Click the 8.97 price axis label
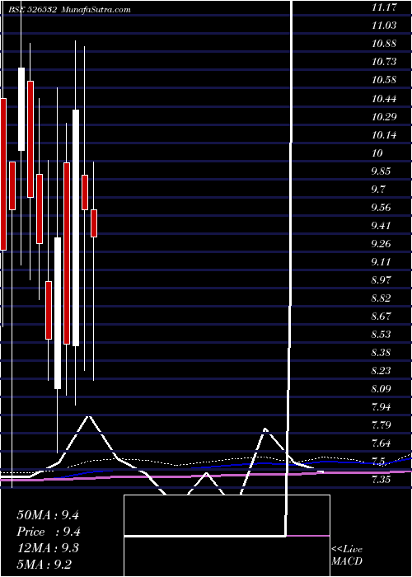The width and height of the screenshot is (412, 577). pos(381,280)
